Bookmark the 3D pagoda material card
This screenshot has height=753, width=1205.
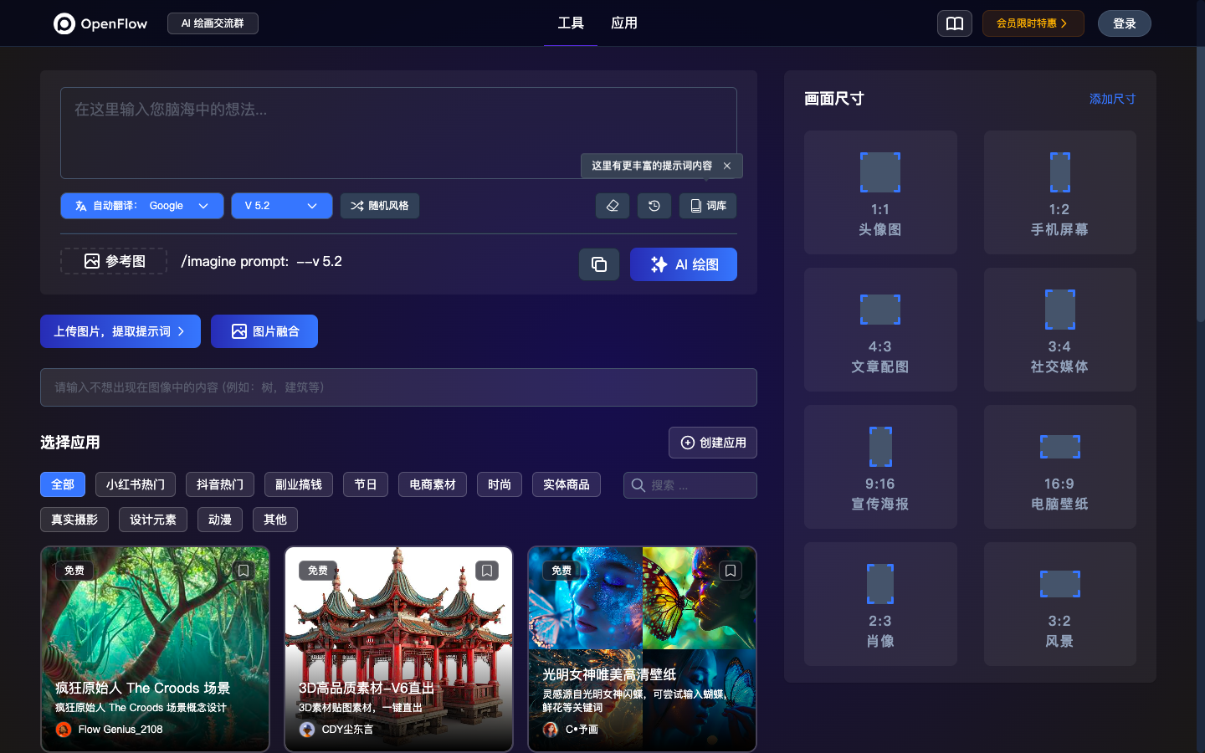coord(487,571)
